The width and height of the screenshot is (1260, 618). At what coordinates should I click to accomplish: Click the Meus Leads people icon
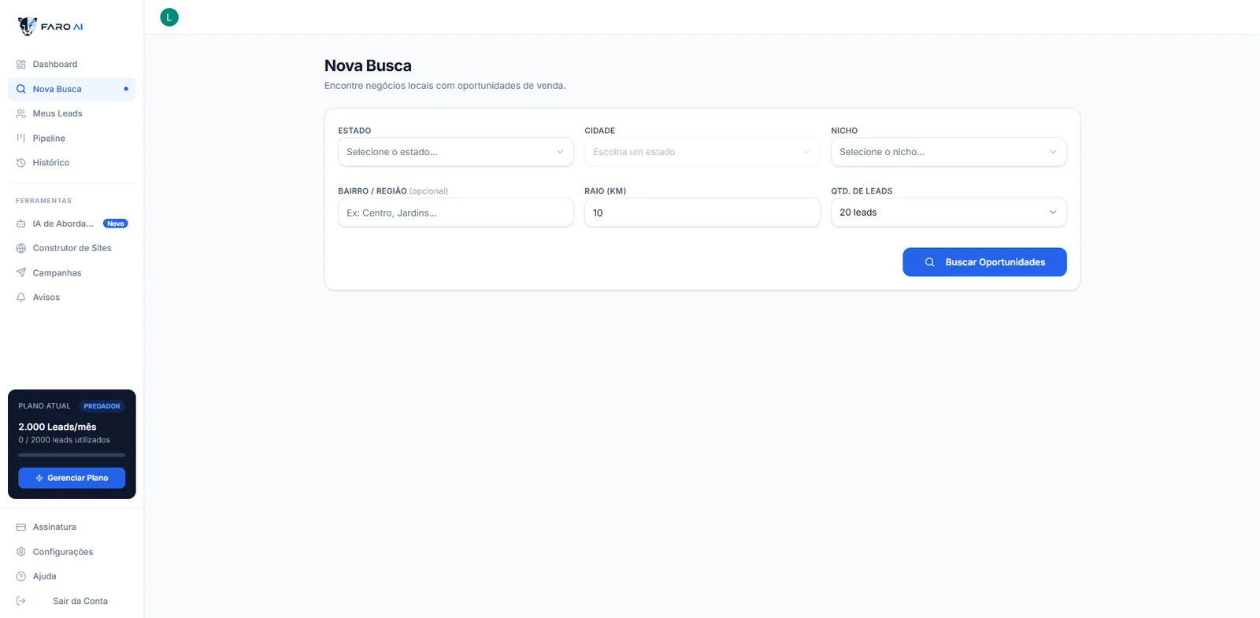tap(21, 113)
